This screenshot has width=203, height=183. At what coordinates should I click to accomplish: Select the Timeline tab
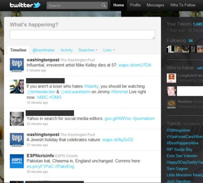18,50
